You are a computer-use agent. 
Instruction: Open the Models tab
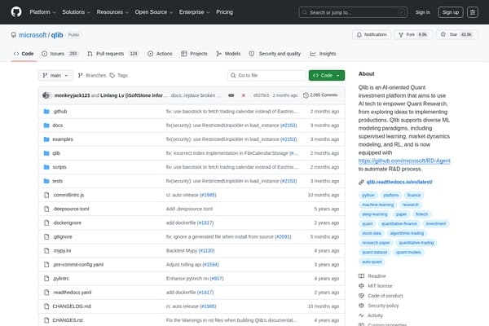[228, 54]
